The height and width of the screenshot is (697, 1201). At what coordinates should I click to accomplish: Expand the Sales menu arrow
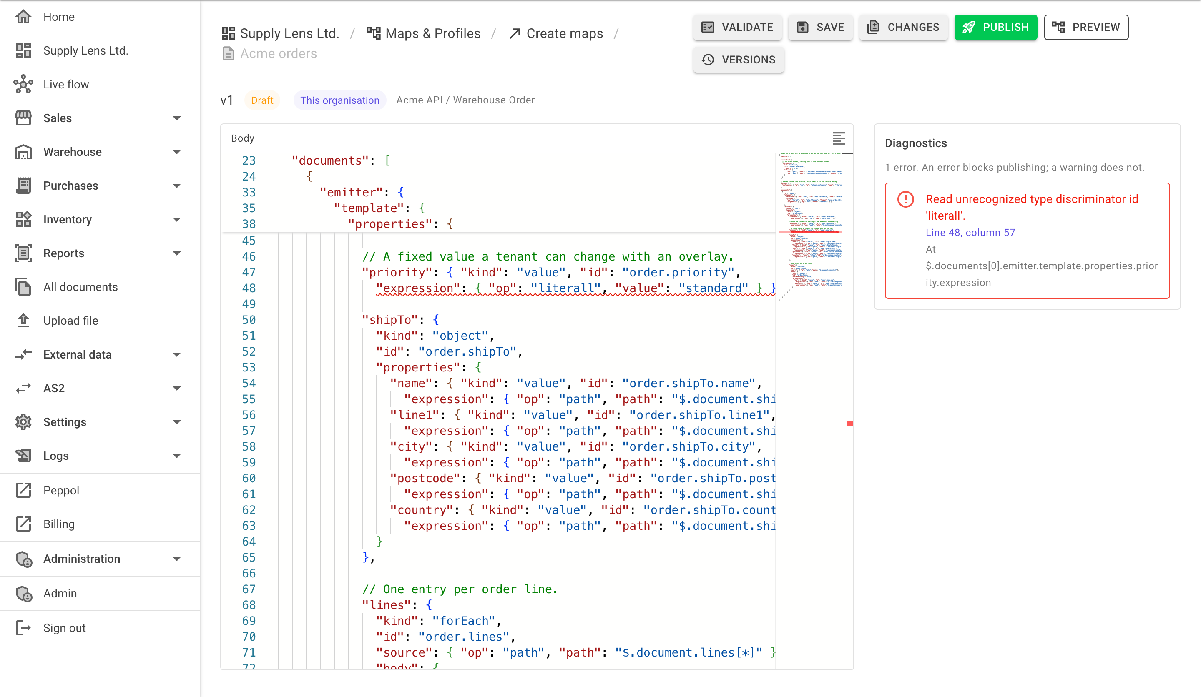177,118
